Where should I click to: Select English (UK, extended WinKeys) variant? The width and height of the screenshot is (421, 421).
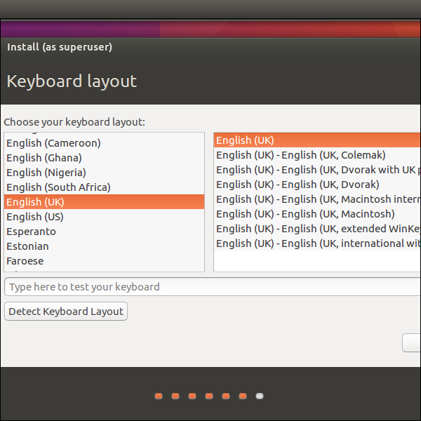click(x=317, y=229)
